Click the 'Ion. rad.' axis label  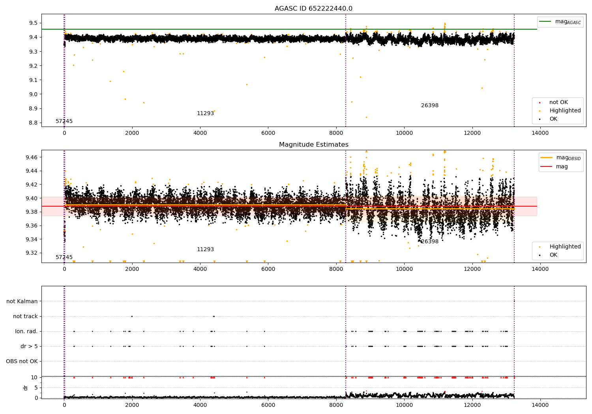click(x=26, y=332)
